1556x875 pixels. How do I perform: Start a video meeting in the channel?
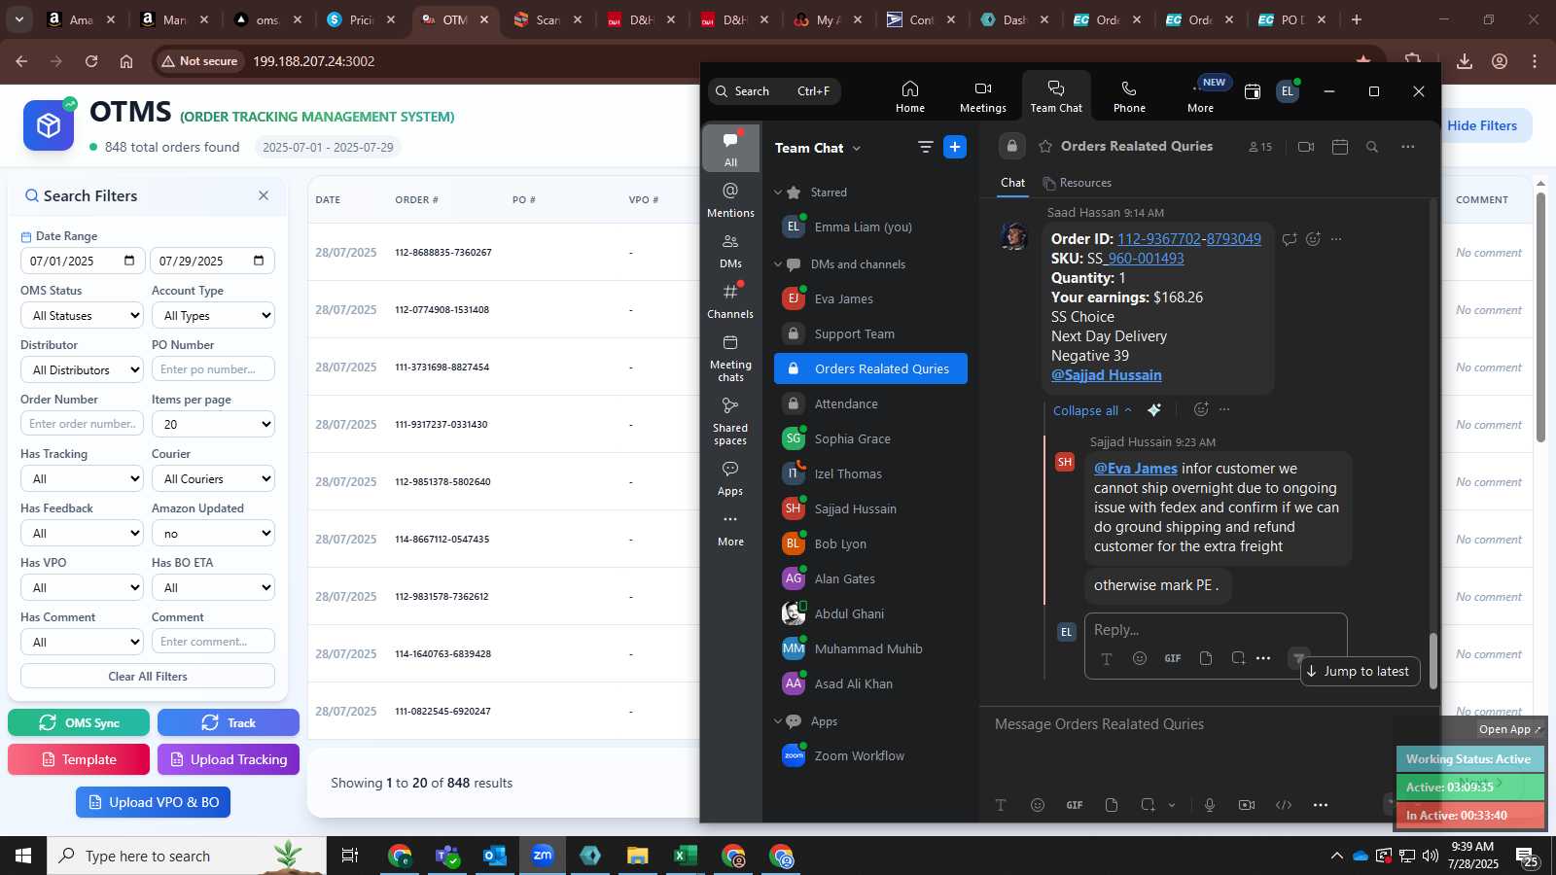[1306, 147]
